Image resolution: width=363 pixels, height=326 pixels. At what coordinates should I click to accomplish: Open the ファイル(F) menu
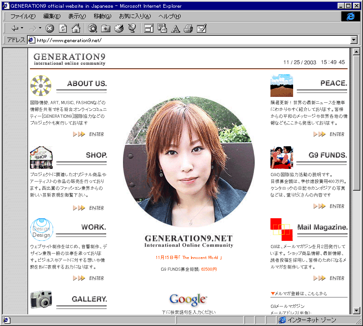click(23, 16)
